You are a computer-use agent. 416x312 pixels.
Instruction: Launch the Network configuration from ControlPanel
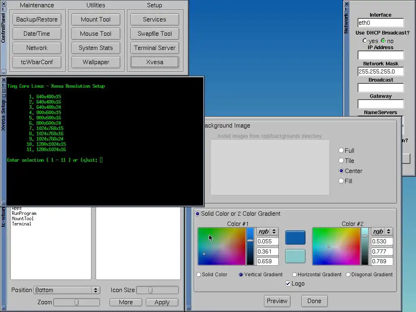tap(37, 48)
